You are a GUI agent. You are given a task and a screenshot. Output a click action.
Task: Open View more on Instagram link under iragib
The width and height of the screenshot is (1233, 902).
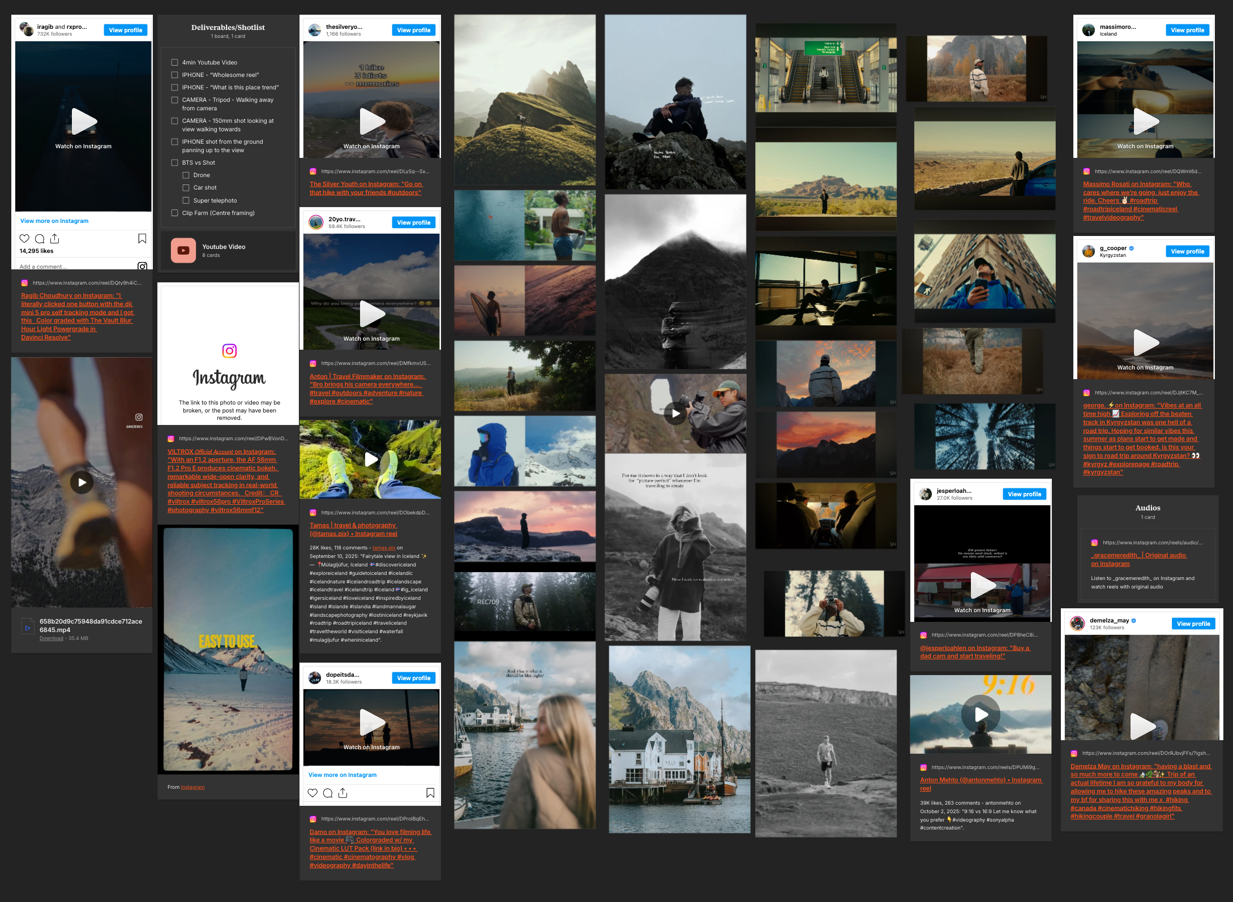pos(54,221)
